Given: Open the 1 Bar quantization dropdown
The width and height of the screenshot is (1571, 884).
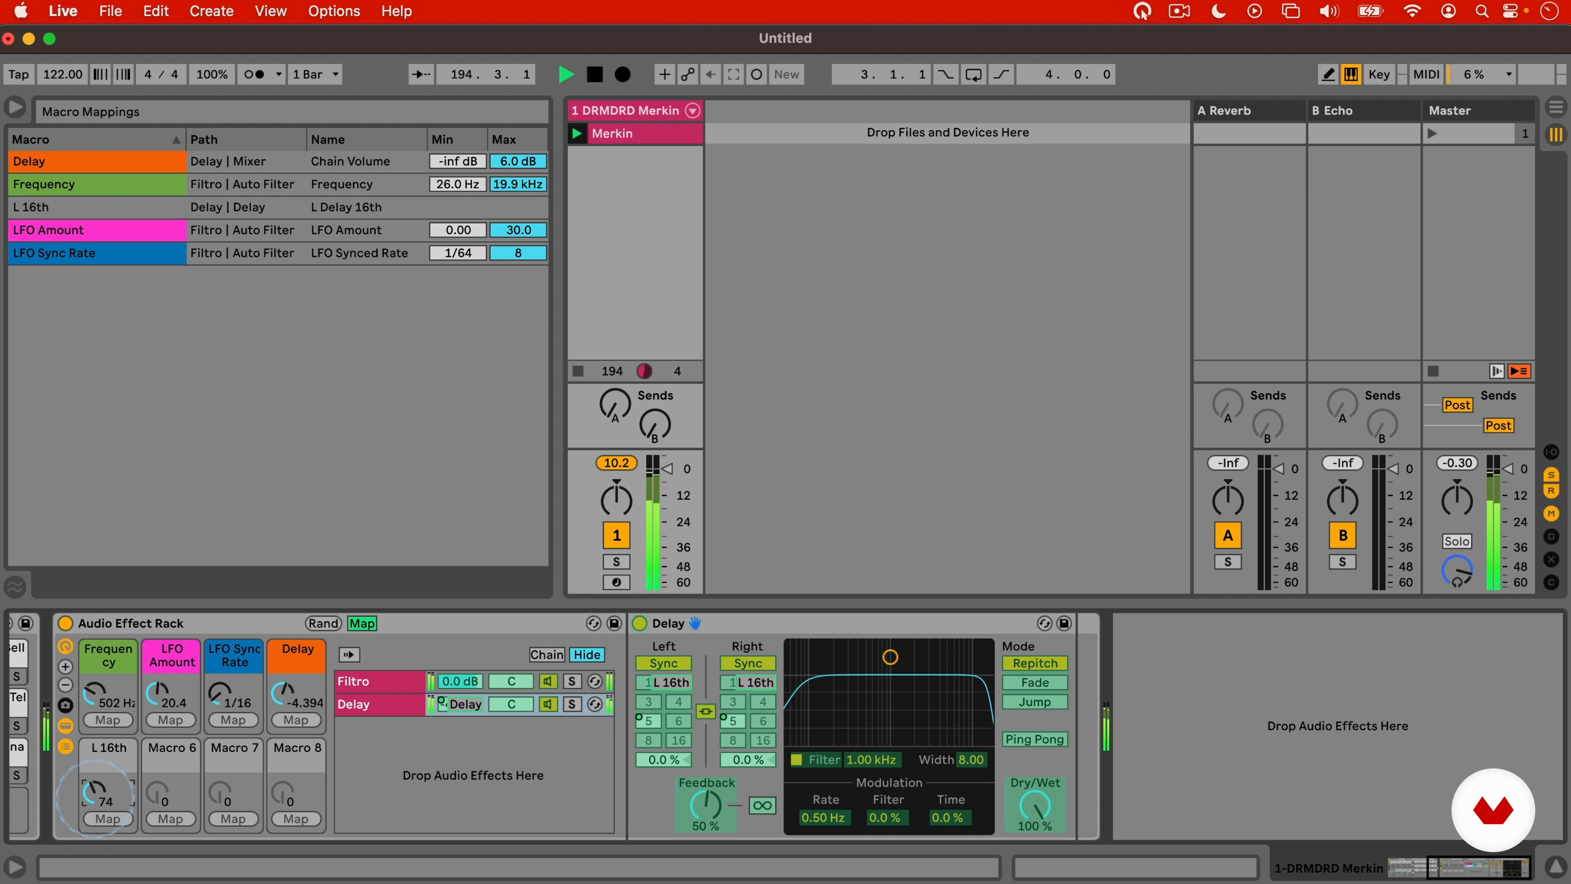Looking at the screenshot, I should 315,74.
